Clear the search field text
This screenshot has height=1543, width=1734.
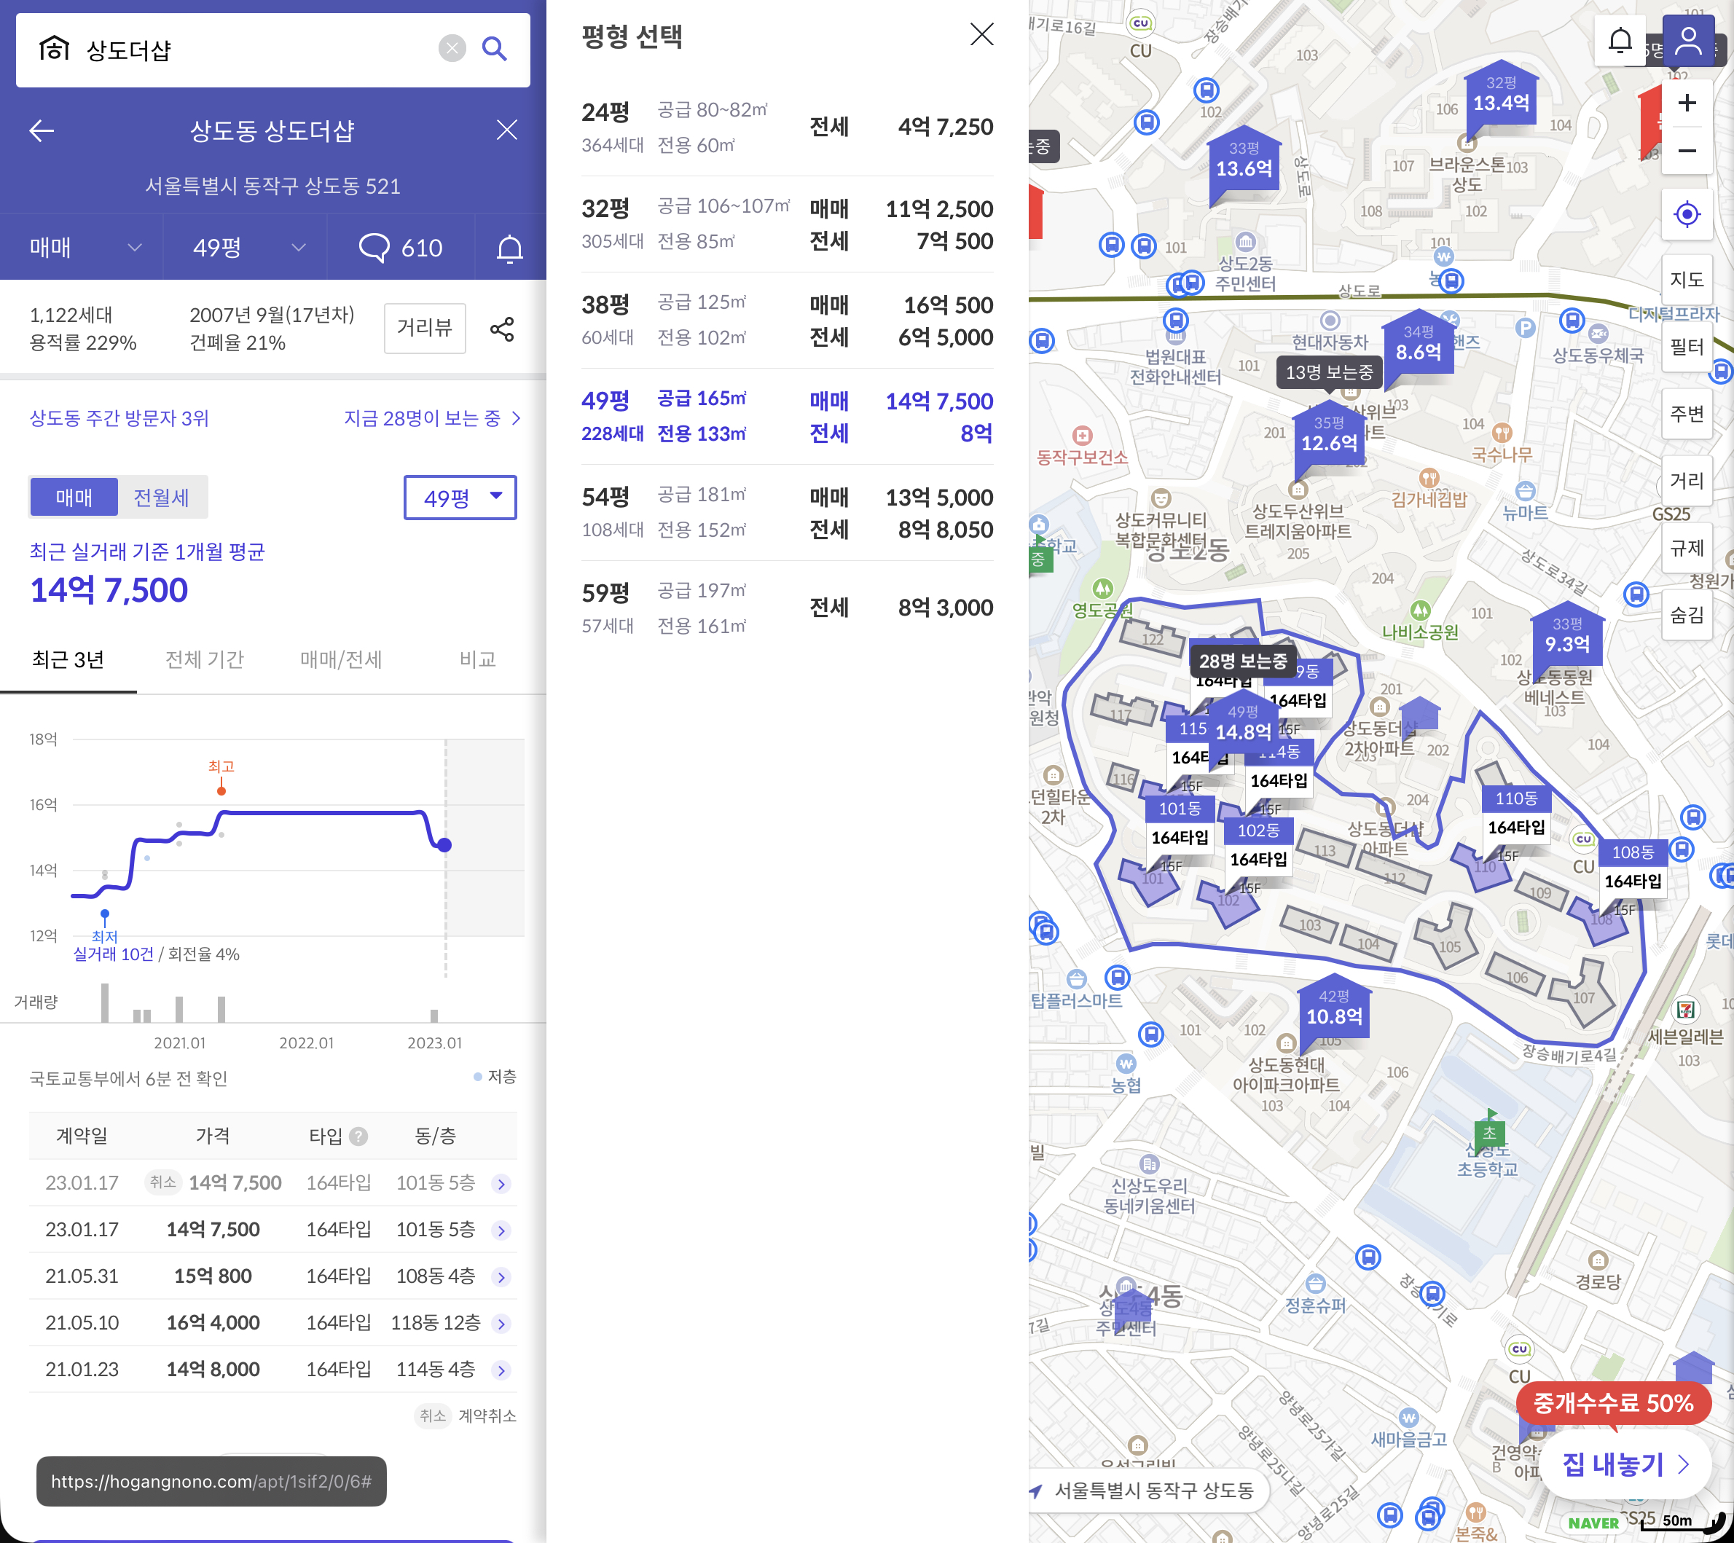[x=452, y=50]
